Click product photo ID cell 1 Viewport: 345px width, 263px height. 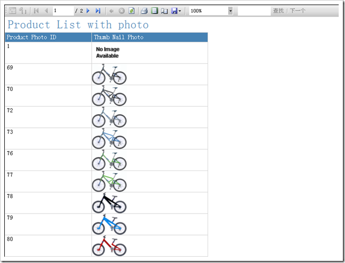point(48,53)
